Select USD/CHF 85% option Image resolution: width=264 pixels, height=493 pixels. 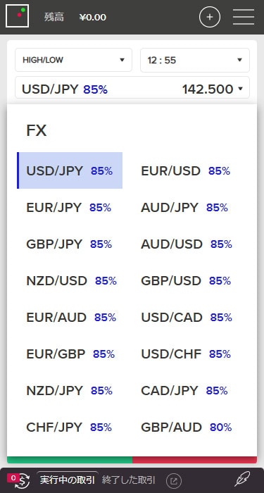click(186, 354)
